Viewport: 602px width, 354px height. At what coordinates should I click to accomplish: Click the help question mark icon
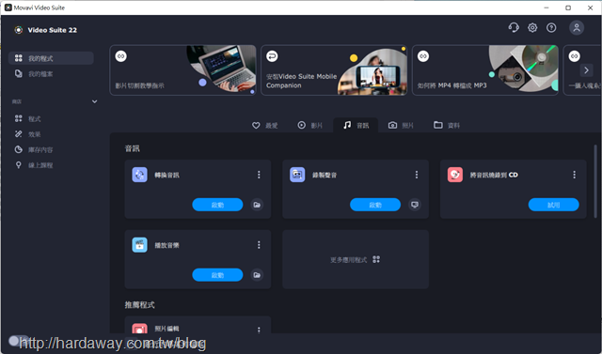551,27
